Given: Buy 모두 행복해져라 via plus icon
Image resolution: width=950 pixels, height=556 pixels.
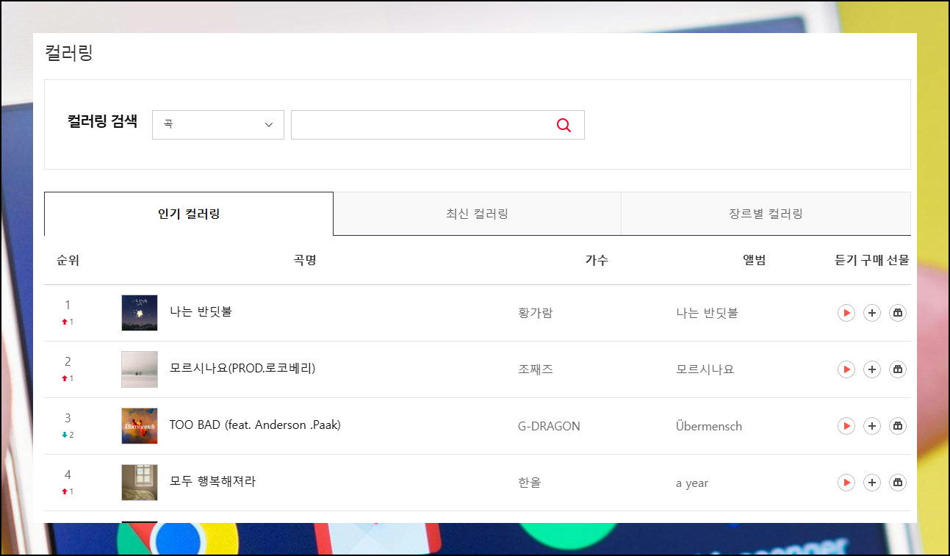Looking at the screenshot, I should 872,483.
